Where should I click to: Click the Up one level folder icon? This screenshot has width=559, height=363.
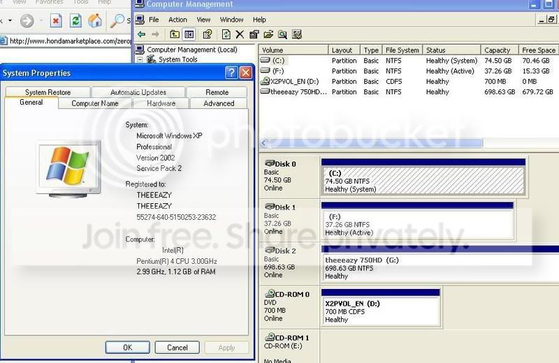pyautogui.click(x=174, y=34)
